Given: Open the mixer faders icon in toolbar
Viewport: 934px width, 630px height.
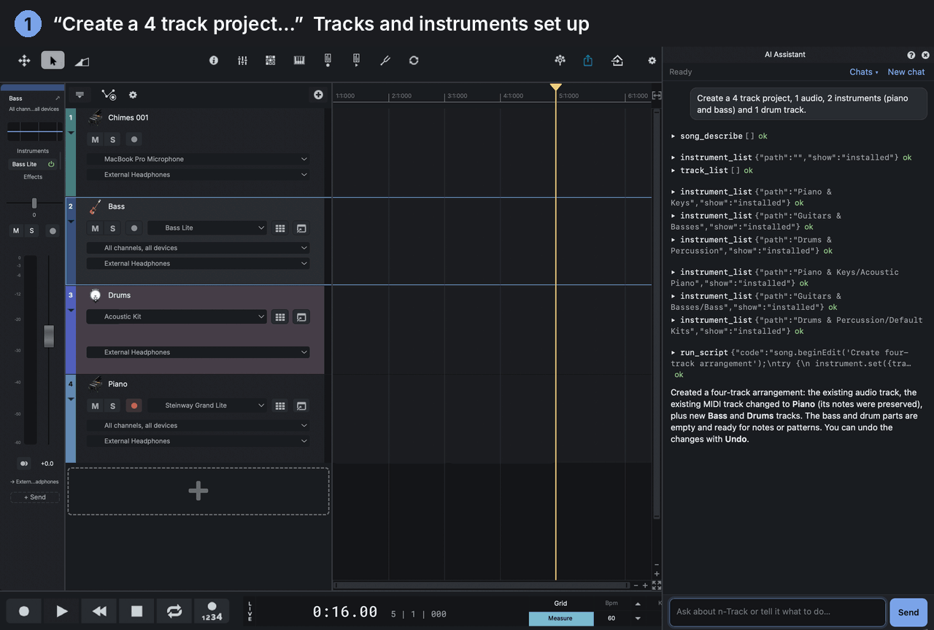Looking at the screenshot, I should point(243,61).
